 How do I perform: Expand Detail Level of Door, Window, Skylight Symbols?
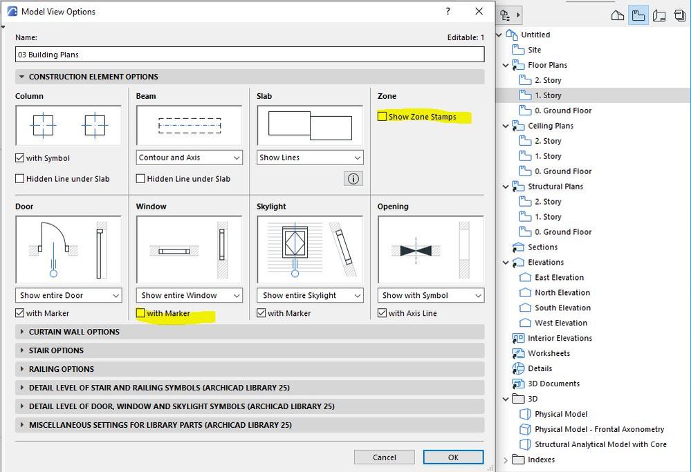click(x=250, y=406)
